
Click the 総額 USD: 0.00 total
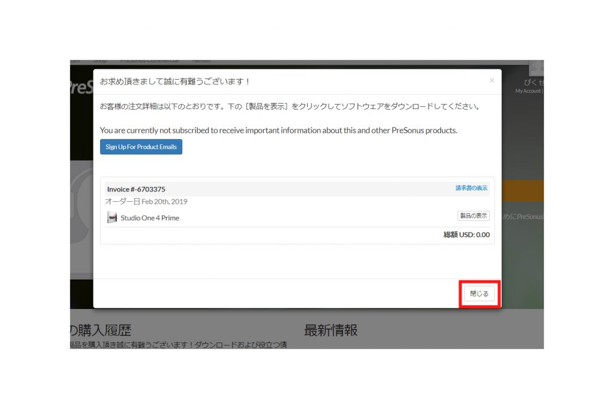pyautogui.click(x=466, y=235)
